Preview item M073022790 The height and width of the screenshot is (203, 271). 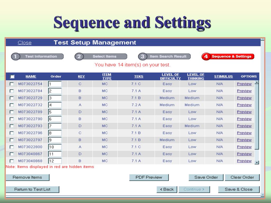(244, 119)
